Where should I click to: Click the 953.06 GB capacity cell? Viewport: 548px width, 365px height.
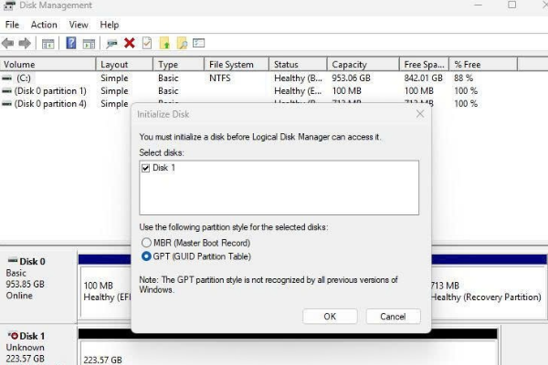tap(351, 78)
